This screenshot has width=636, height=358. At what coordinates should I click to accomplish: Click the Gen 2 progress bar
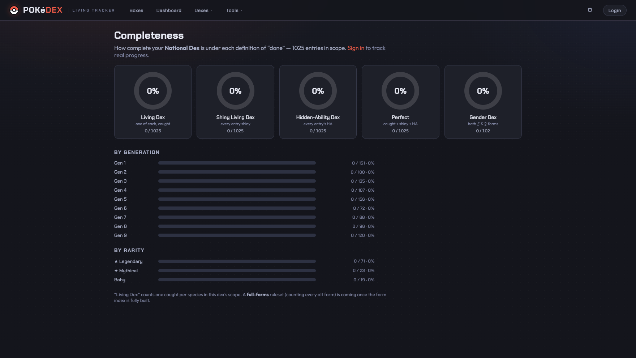tap(237, 172)
